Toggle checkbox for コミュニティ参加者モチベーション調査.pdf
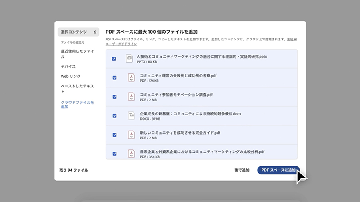This screenshot has height=202, width=360. point(114,97)
